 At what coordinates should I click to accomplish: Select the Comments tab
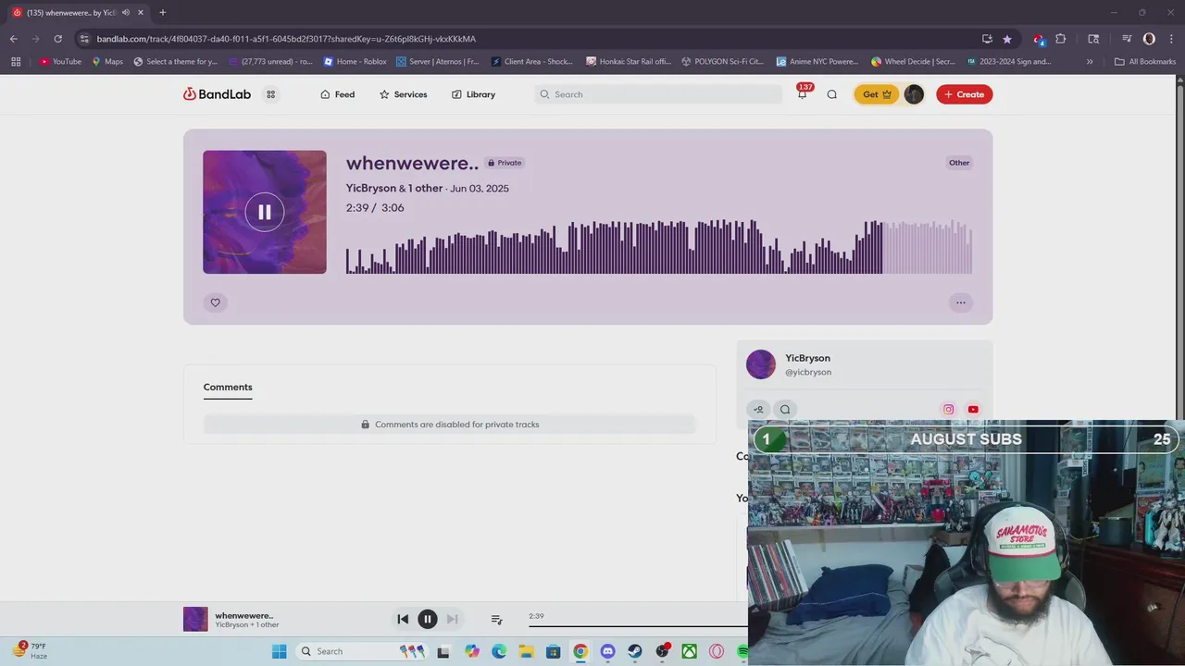tap(228, 388)
